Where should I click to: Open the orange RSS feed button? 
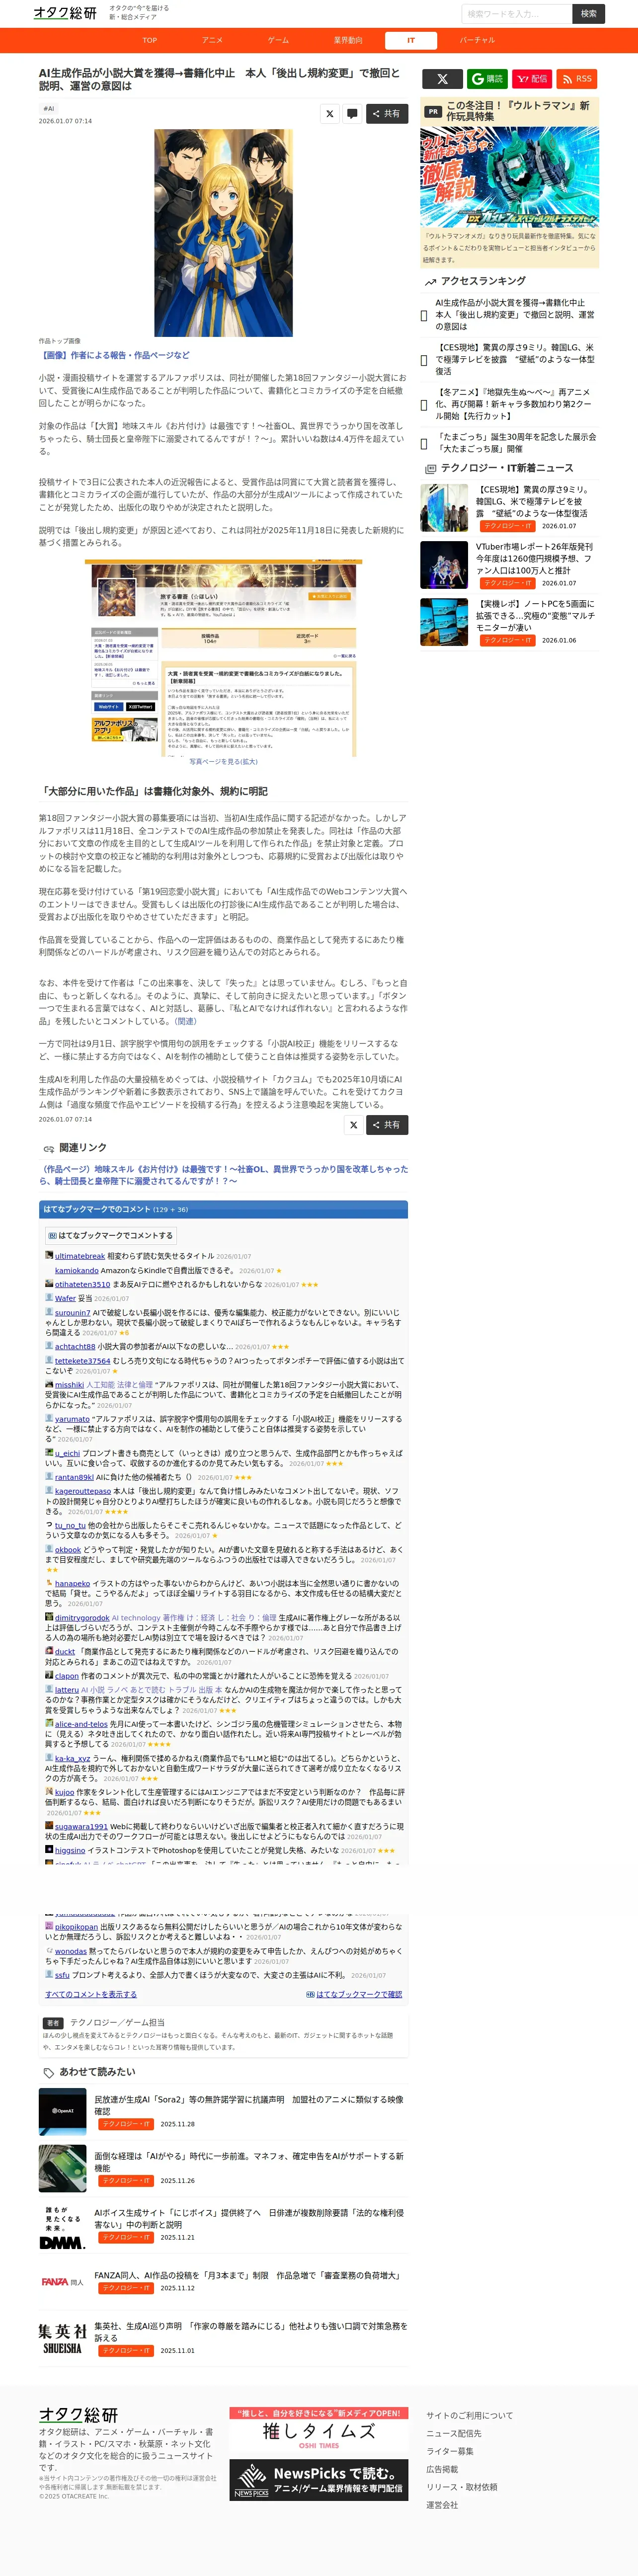pyautogui.click(x=578, y=79)
